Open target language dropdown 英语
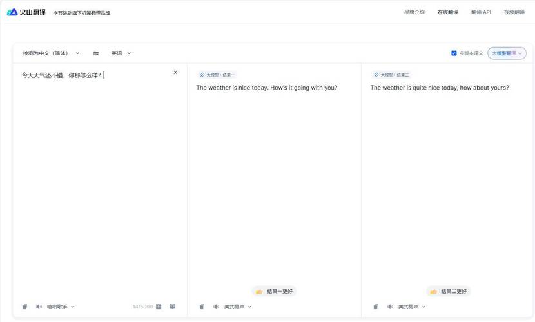 pyautogui.click(x=121, y=53)
